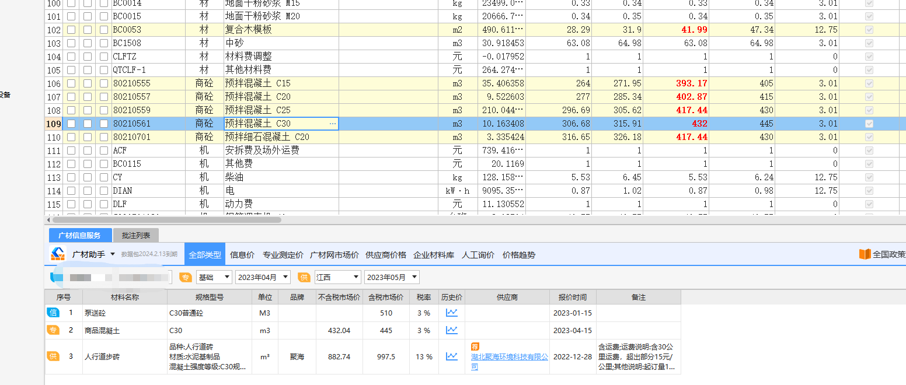Tick the first checkbox in row 102

click(x=71, y=30)
